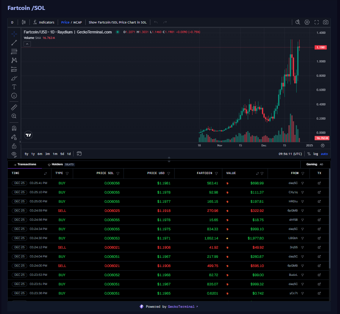Collapse the drawing toolbar side arrow
Screen dimensions: 340x314
coord(20,142)
